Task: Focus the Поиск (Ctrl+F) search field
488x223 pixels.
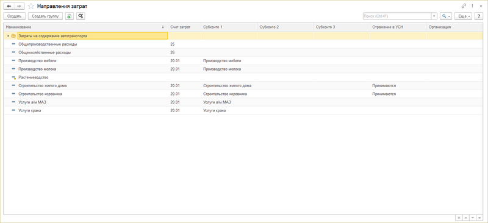Action: pyautogui.click(x=397, y=16)
